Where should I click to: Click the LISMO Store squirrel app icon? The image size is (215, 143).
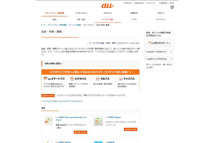[48, 121]
